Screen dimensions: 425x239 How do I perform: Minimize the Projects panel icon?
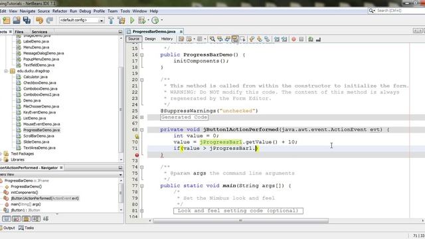120,32
